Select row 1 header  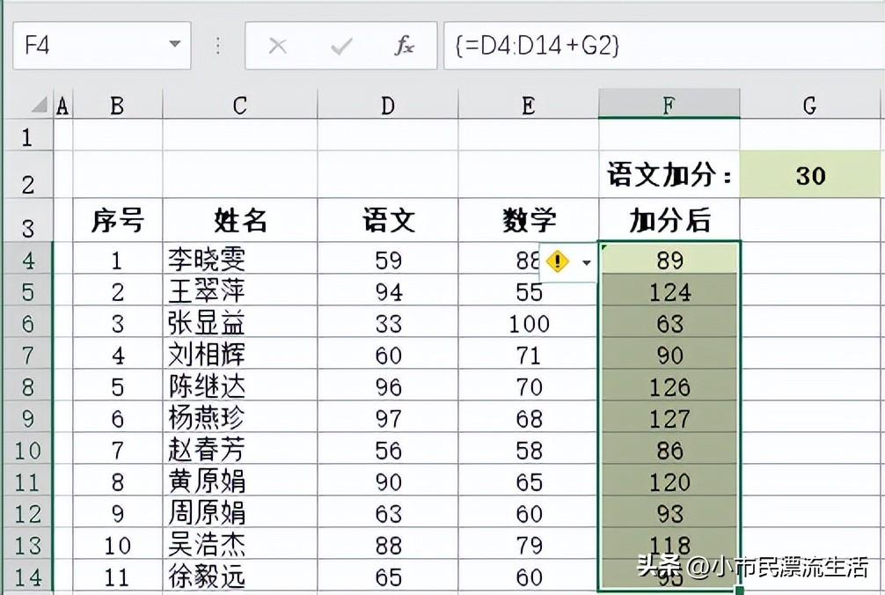pos(27,136)
